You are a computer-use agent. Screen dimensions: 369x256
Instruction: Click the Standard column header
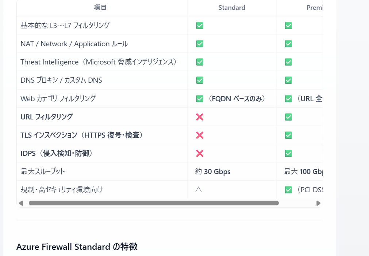(x=232, y=8)
